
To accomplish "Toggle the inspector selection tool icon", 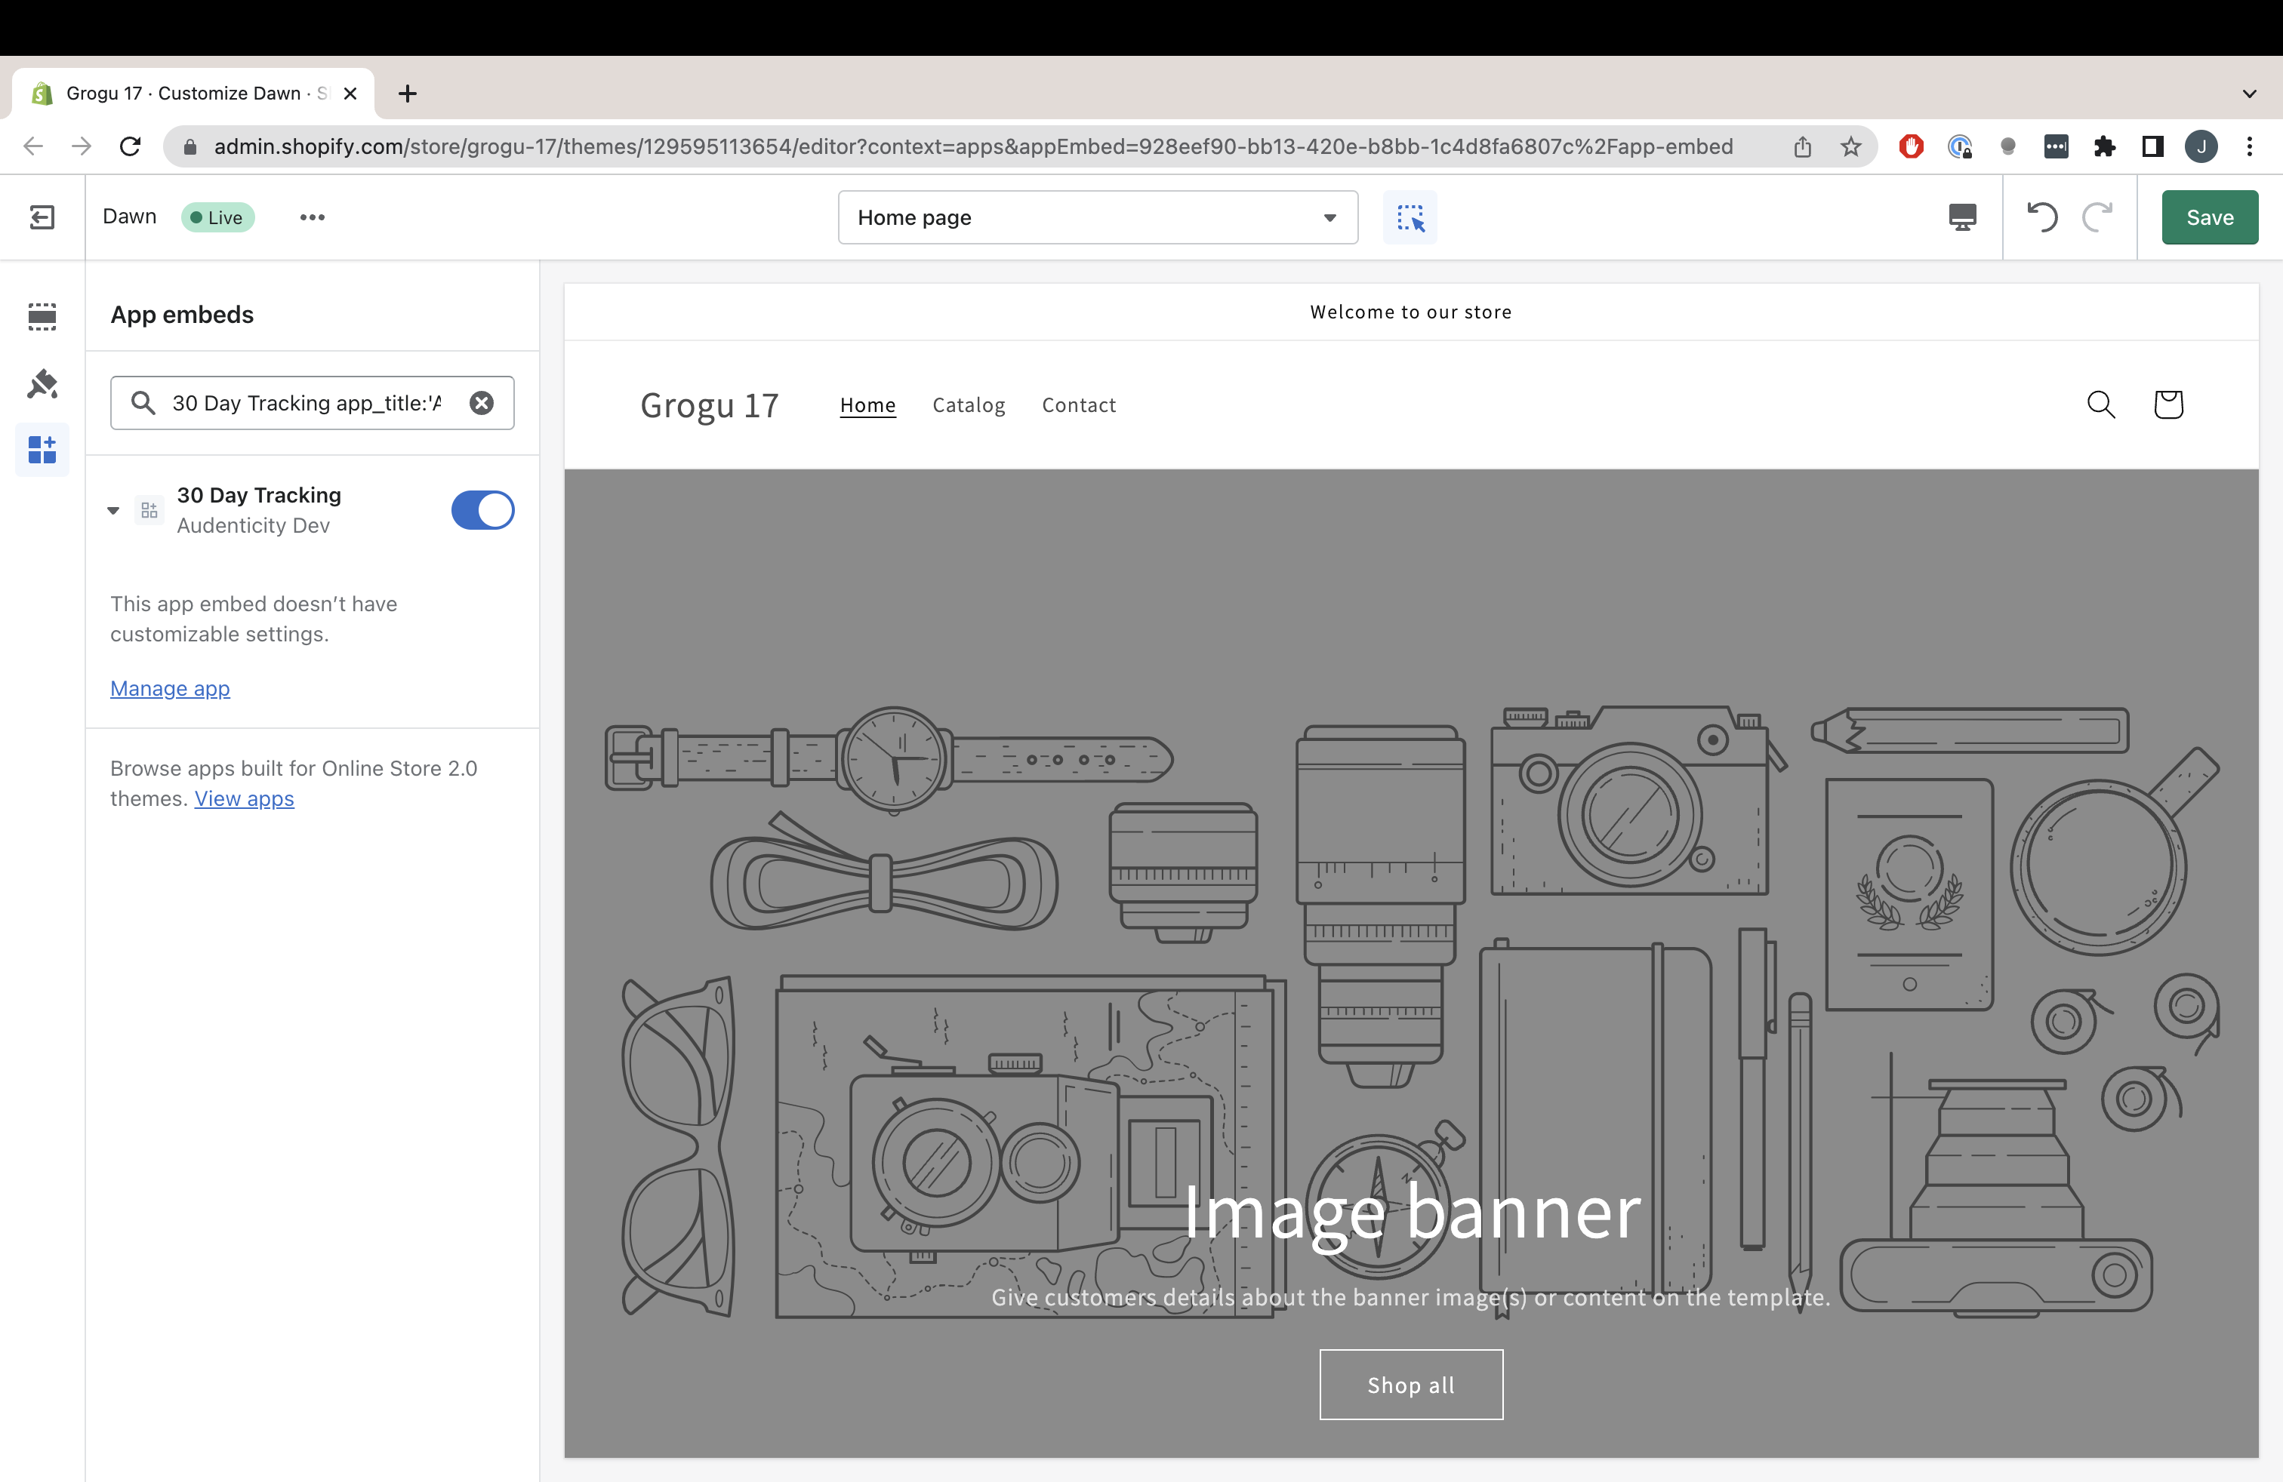I will (1409, 217).
